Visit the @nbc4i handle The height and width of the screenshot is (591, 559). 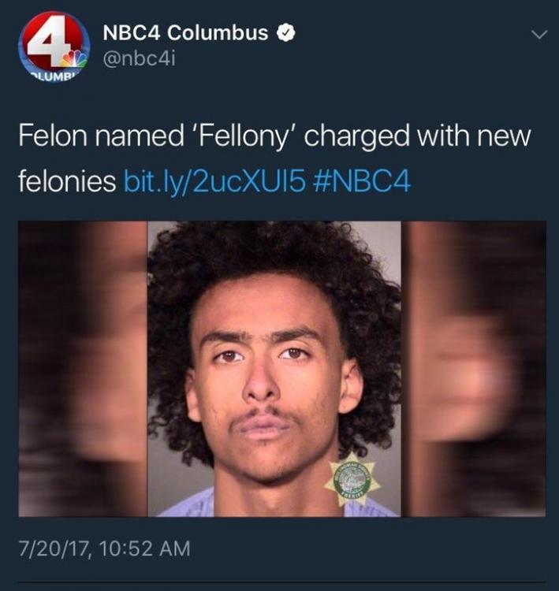[140, 59]
